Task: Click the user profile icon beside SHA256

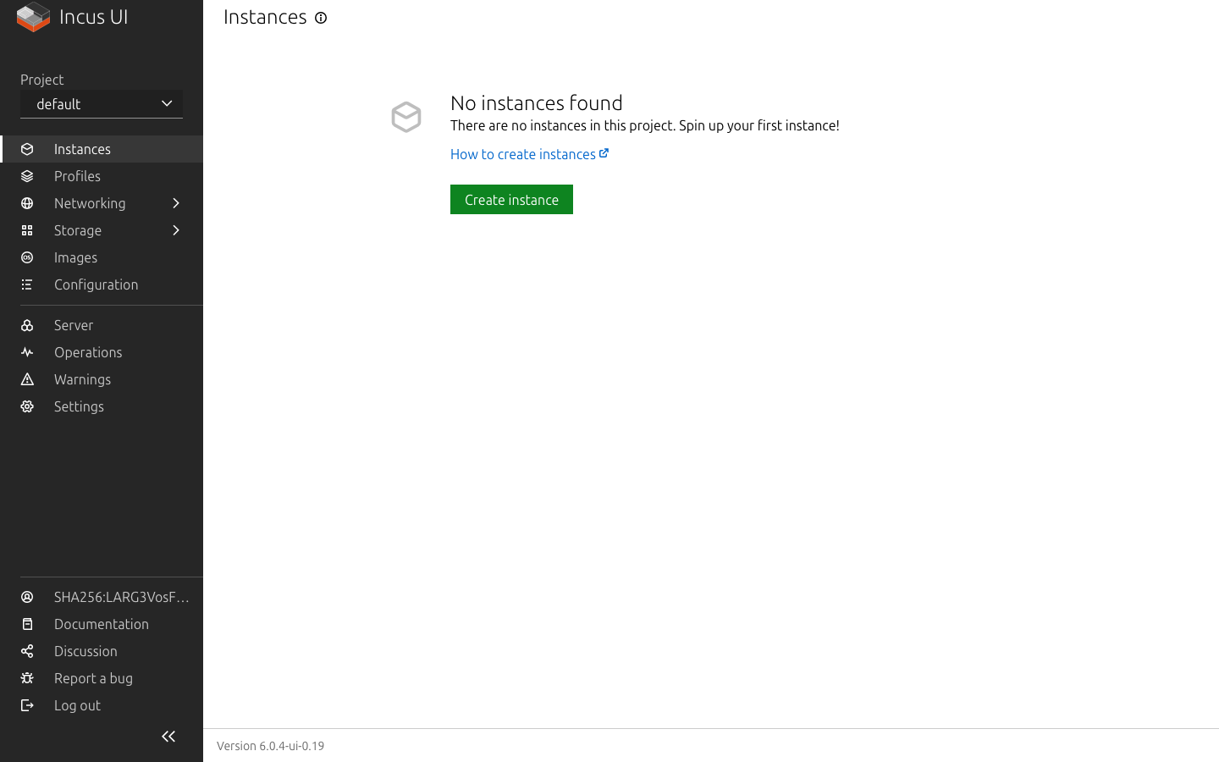Action: pos(27,597)
